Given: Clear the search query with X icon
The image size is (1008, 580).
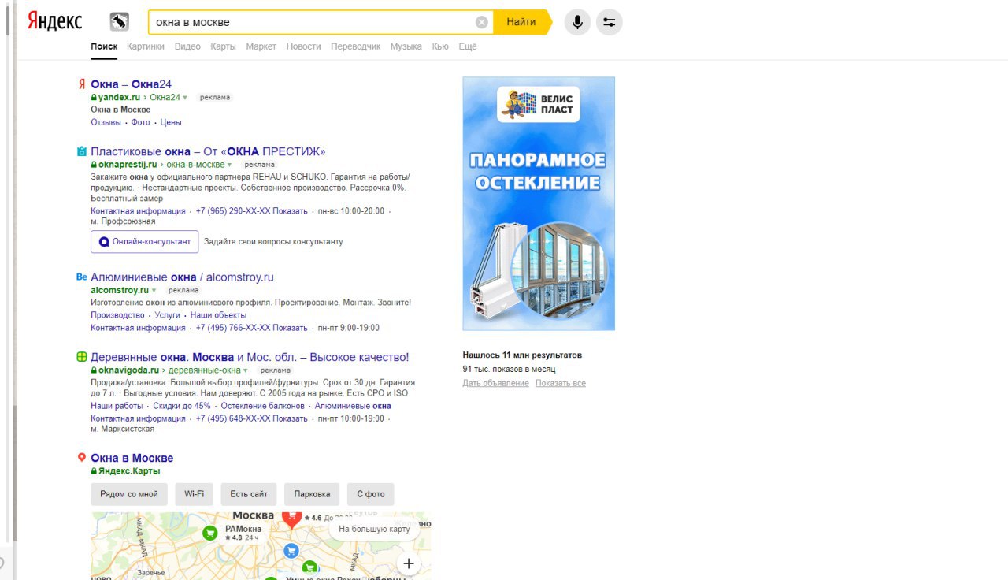Looking at the screenshot, I should coord(482,22).
